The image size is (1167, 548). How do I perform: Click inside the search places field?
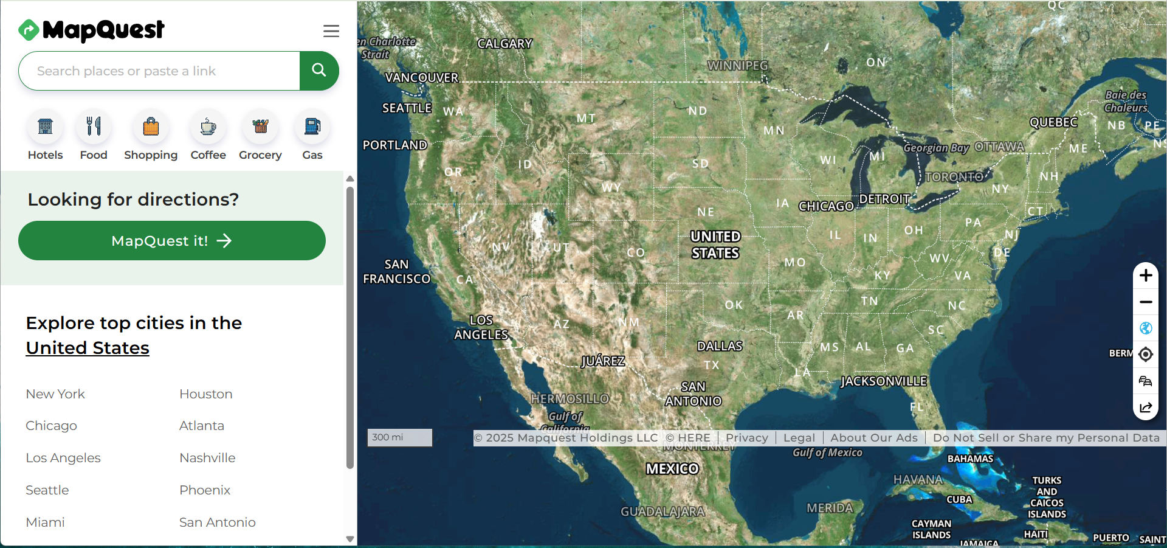158,71
